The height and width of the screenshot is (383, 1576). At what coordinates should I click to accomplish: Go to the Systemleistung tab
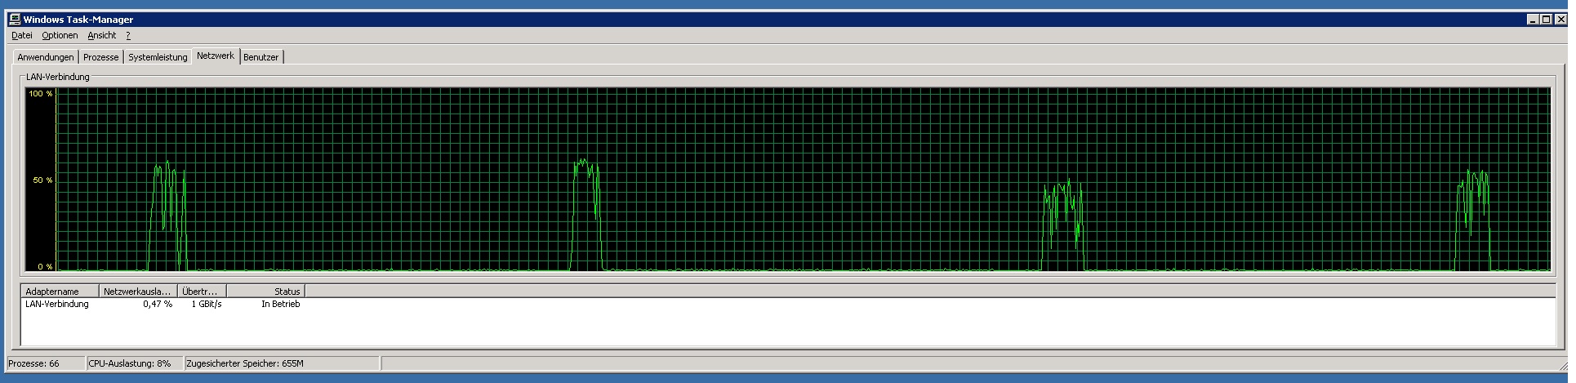158,57
